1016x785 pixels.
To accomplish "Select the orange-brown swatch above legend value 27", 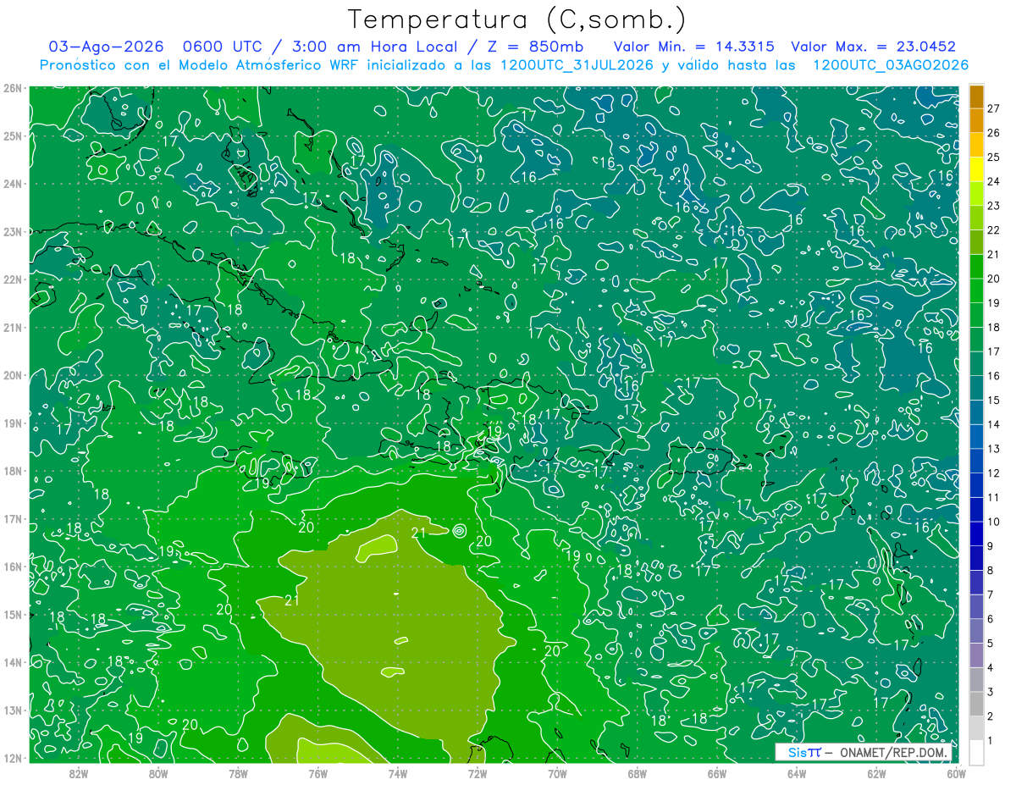I will (x=976, y=97).
